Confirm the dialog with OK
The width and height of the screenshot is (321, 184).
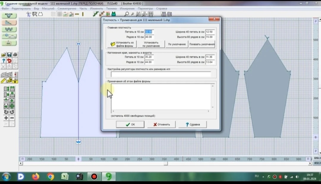(130, 124)
